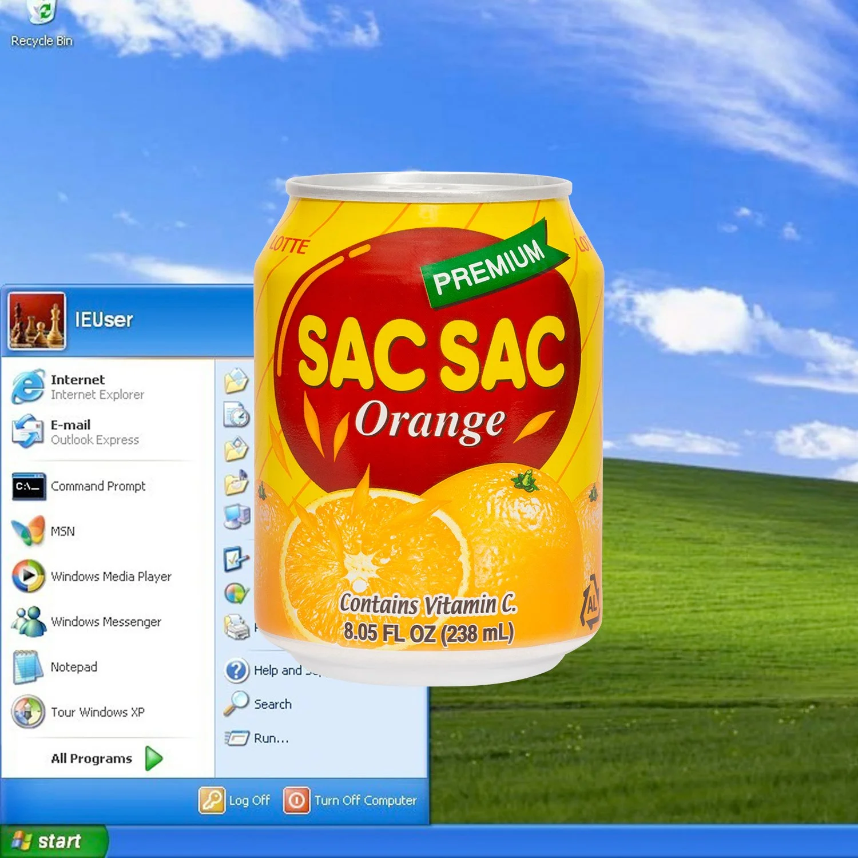Open the My Computer monitor icon

pyautogui.click(x=236, y=517)
